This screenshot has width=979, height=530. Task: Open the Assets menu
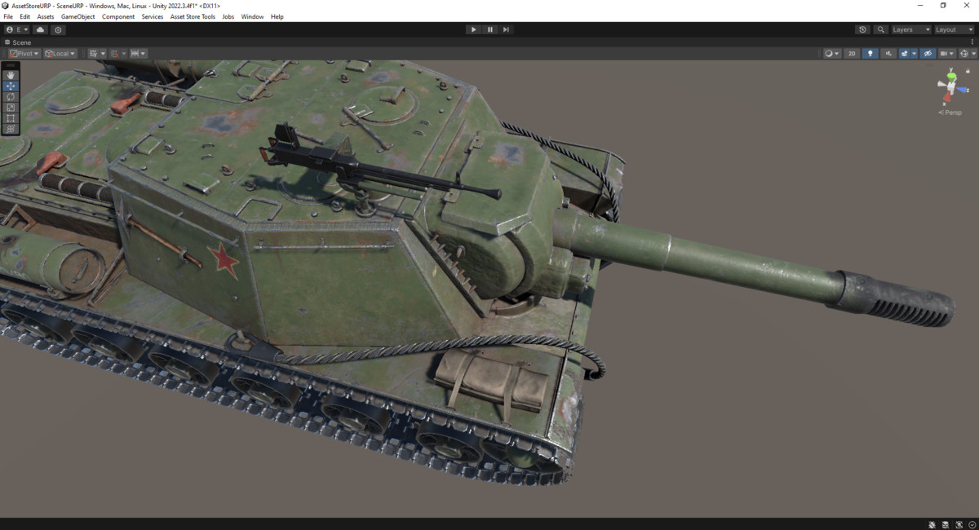pyautogui.click(x=46, y=16)
